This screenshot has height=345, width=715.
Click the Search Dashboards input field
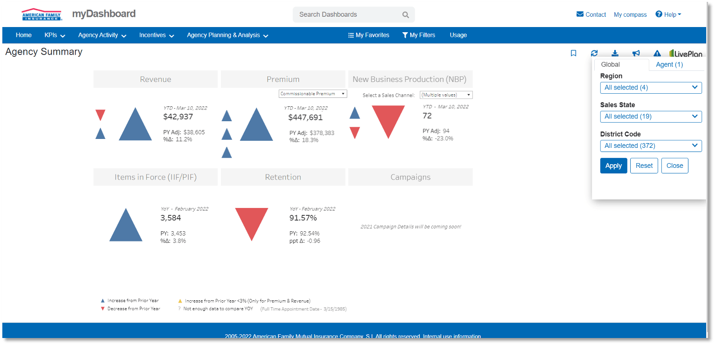click(x=347, y=14)
